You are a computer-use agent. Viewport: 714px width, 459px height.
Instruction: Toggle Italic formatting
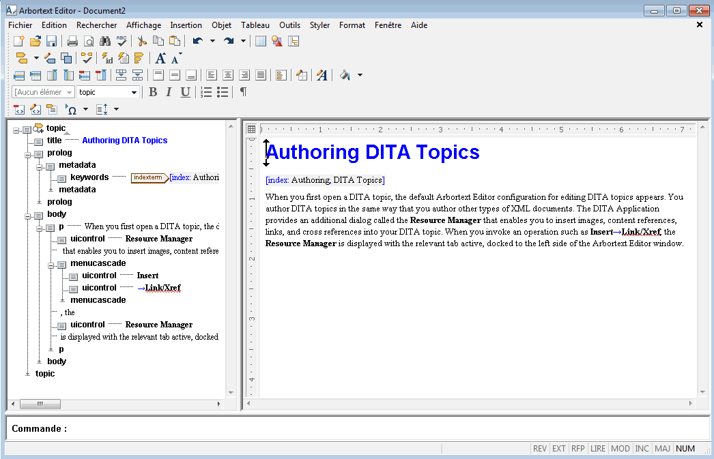(169, 92)
